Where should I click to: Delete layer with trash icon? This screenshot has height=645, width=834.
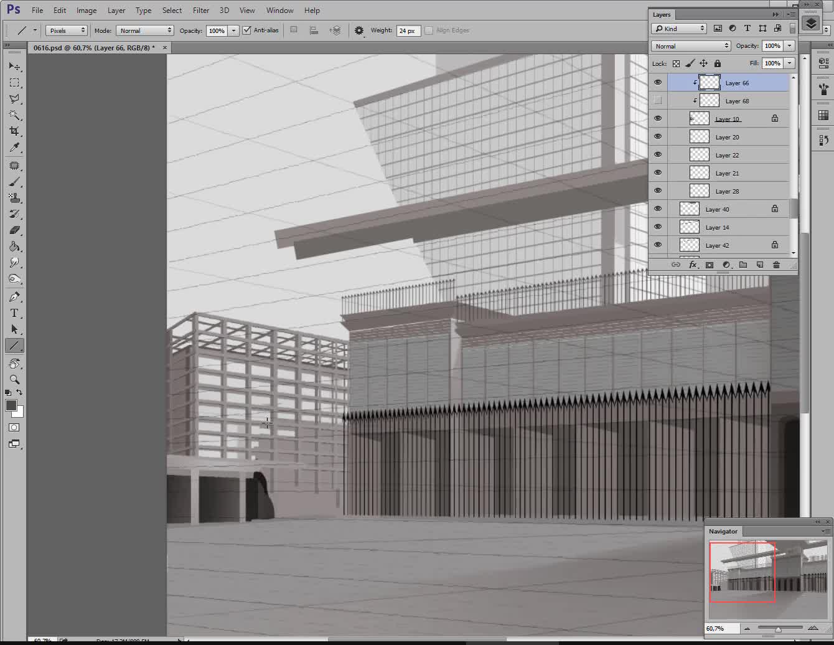[x=776, y=265]
